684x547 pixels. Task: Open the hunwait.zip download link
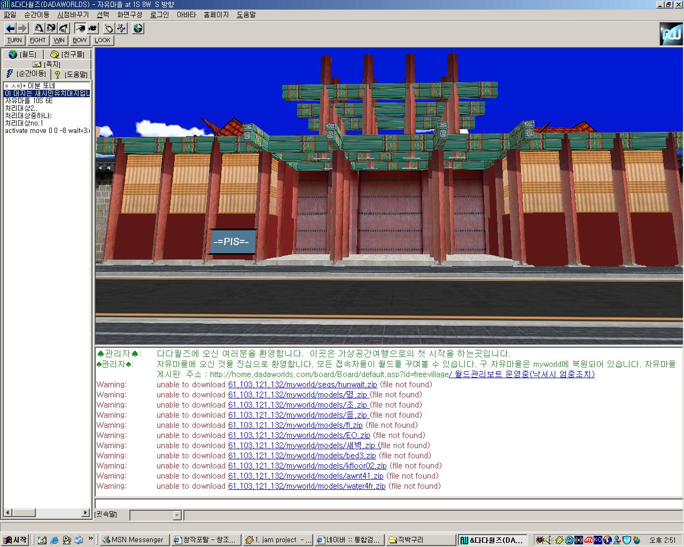[x=302, y=385]
